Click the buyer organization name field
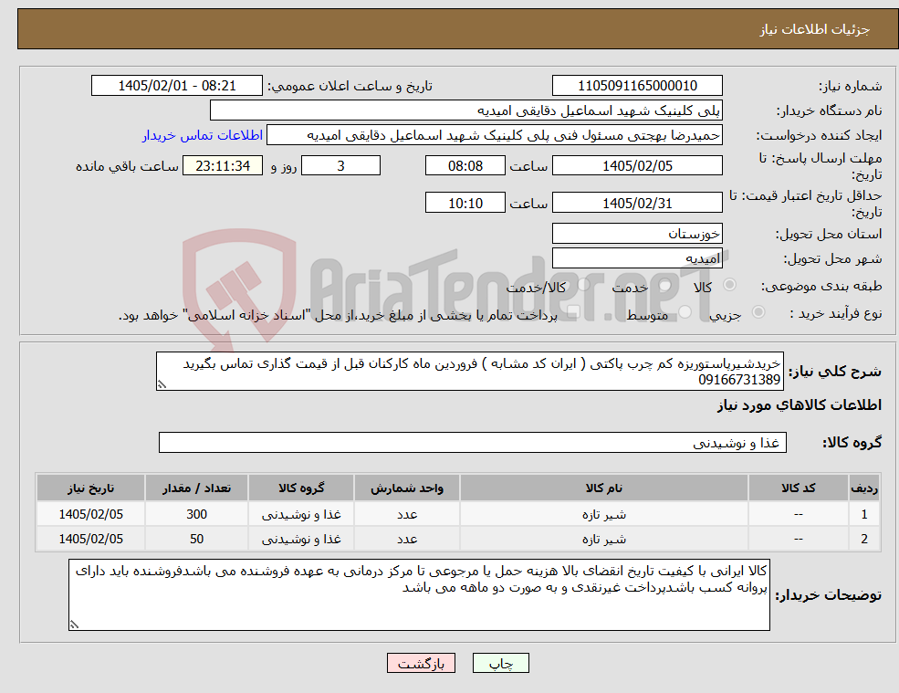 click(x=466, y=110)
